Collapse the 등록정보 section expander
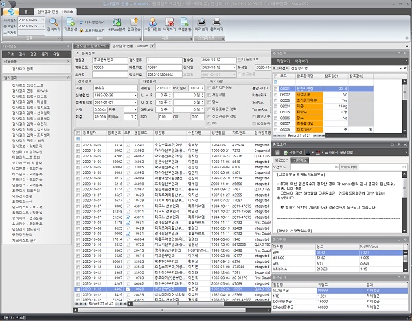Screen dimensions: 412x321 (x=78, y=53)
